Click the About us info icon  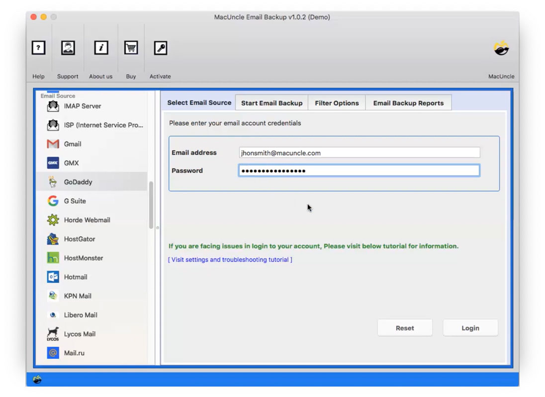coord(101,48)
